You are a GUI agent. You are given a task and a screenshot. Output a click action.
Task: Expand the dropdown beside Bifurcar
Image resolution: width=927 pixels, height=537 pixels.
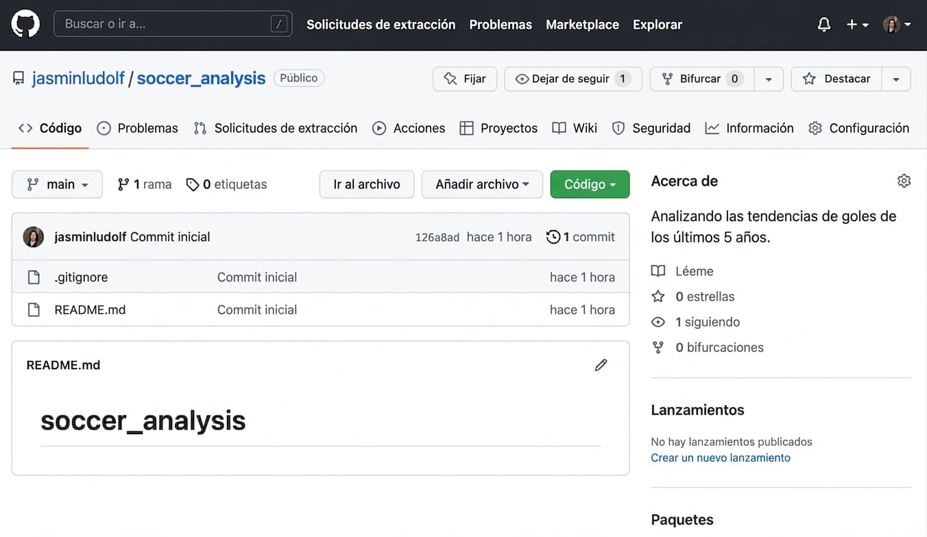[769, 79]
